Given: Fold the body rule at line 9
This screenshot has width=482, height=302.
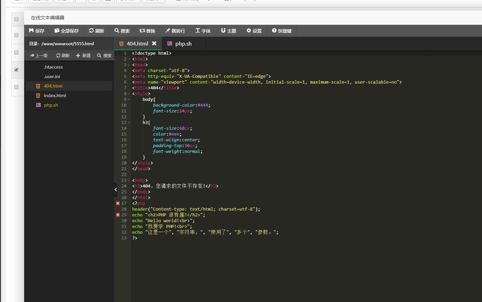Looking at the screenshot, I should click(129, 100).
